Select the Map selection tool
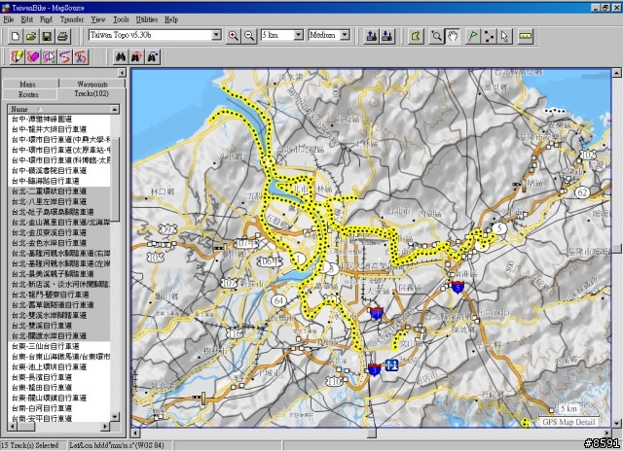The image size is (623, 451). (416, 36)
